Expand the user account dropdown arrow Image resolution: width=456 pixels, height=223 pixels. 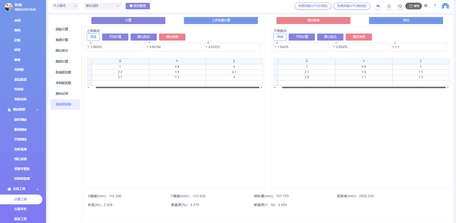click(435, 5)
